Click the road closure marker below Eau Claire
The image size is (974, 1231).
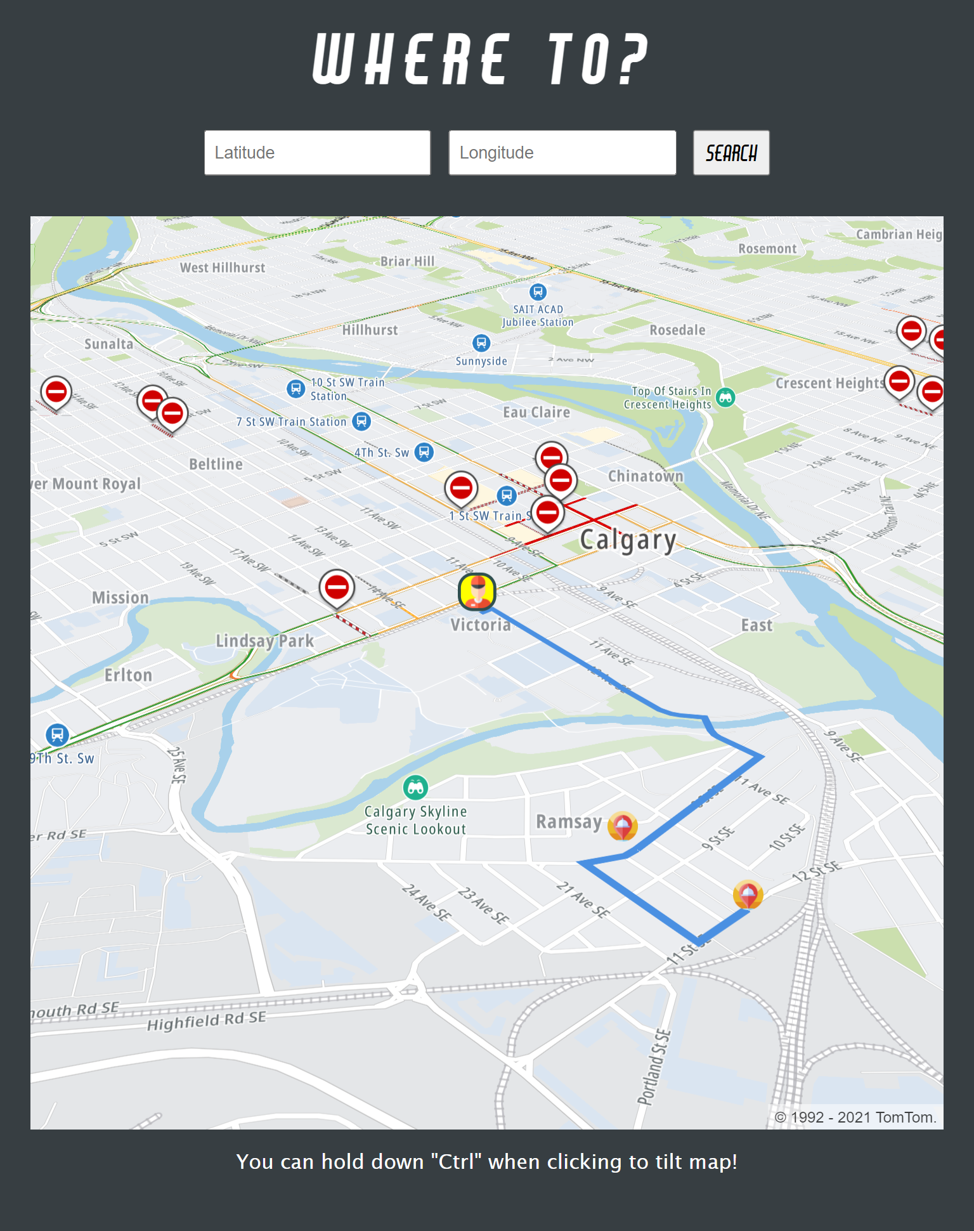pos(551,457)
